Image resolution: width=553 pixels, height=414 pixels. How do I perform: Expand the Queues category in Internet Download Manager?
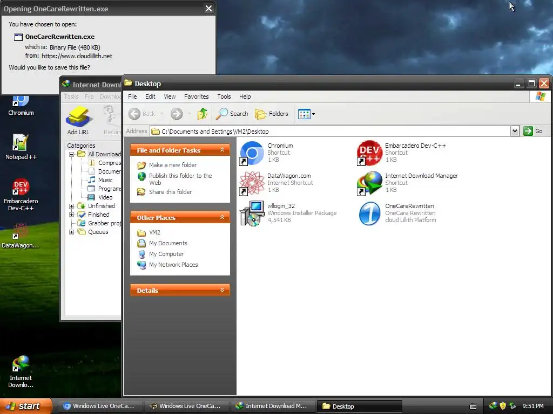pos(72,232)
